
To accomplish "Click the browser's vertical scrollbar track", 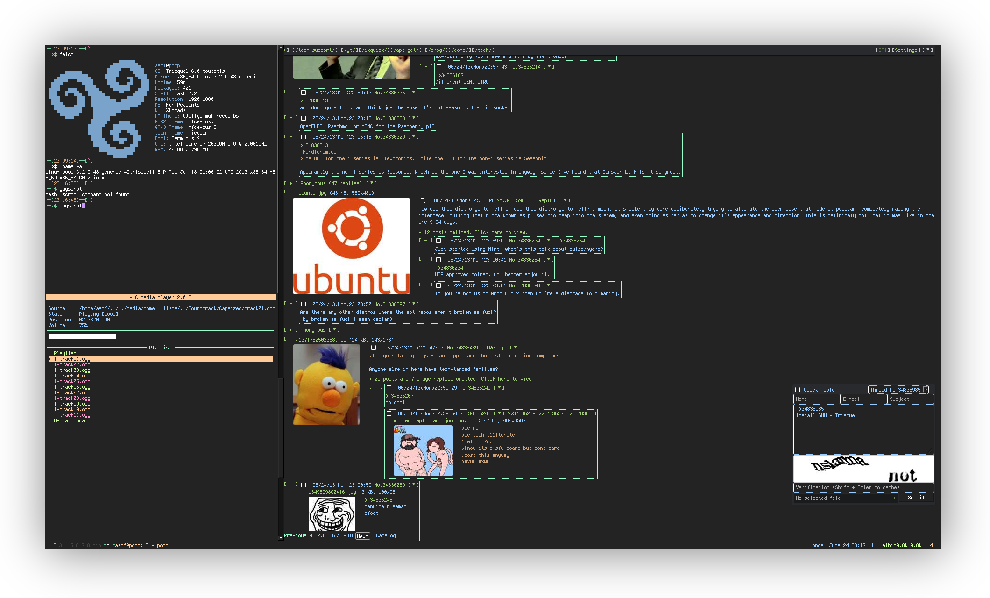I will click(x=281, y=292).
